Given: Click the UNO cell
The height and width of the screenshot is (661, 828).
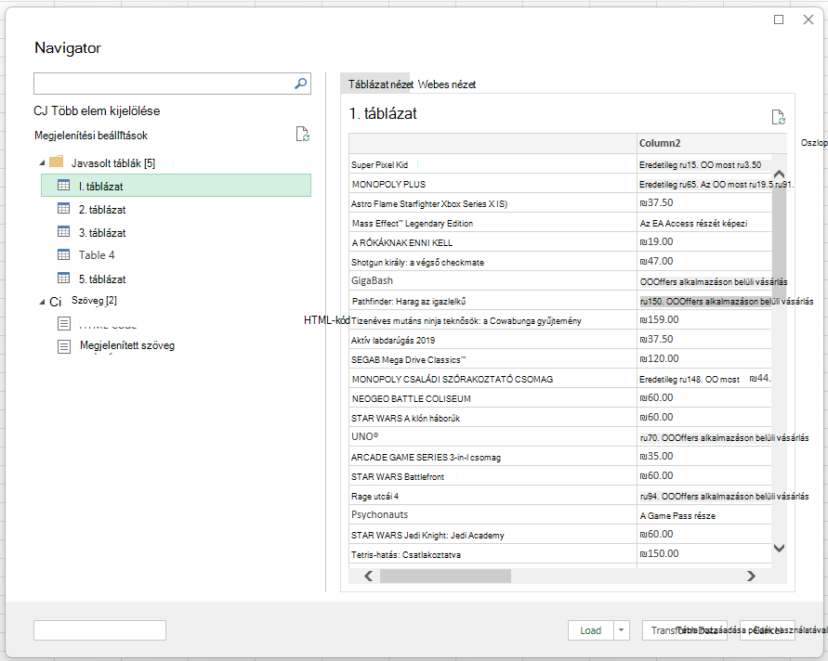Looking at the screenshot, I should (x=493, y=436).
